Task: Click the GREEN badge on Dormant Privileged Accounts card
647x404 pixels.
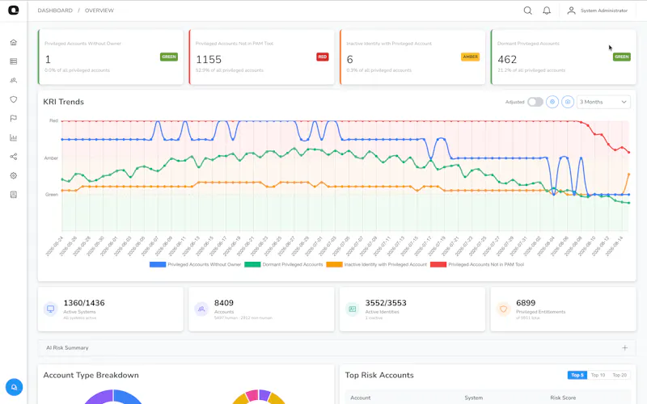Action: coord(622,57)
